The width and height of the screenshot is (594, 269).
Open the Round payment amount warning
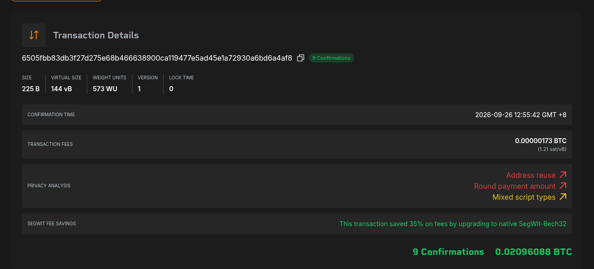coord(515,186)
